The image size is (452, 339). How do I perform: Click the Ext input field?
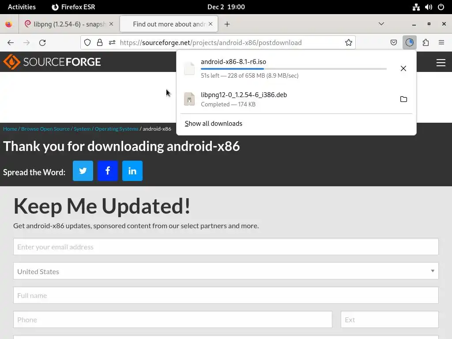click(x=389, y=320)
